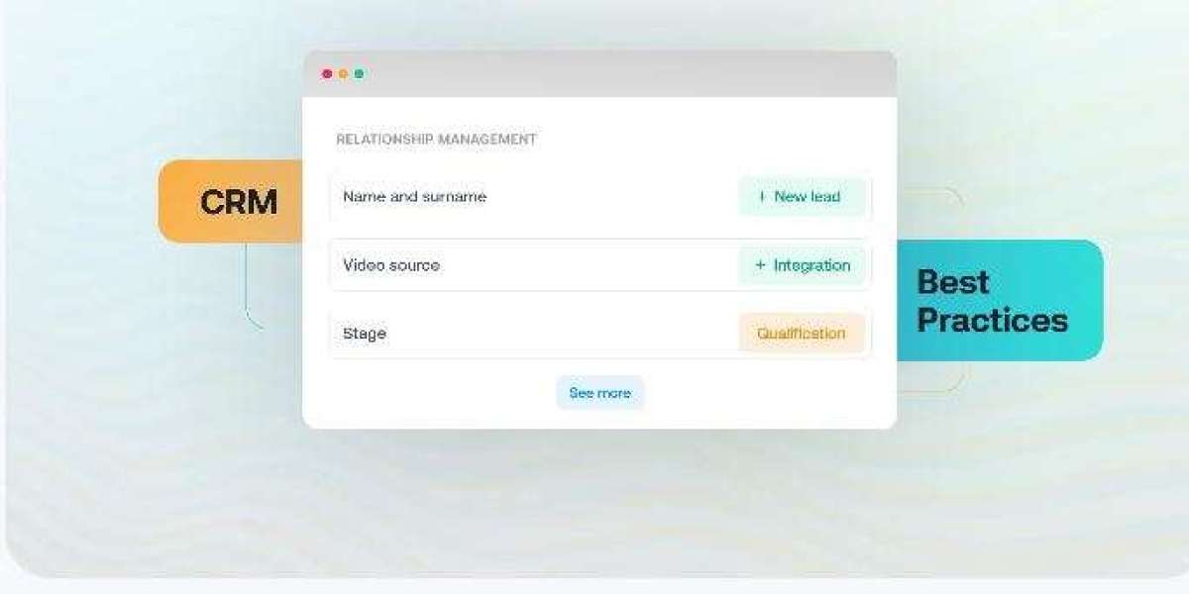Click the See more button
Screen dimensions: 1189x594
(599, 393)
